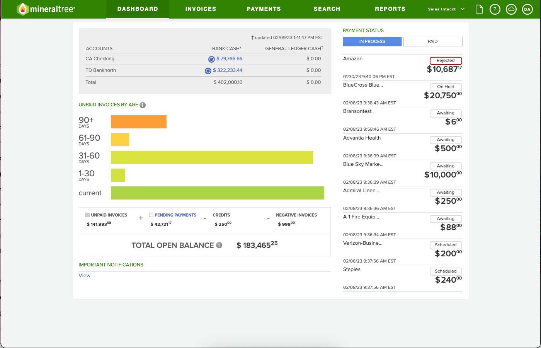Screen dimensions: 541x348
Task: Click the Pending Payments link
Action: [x=175, y=215]
